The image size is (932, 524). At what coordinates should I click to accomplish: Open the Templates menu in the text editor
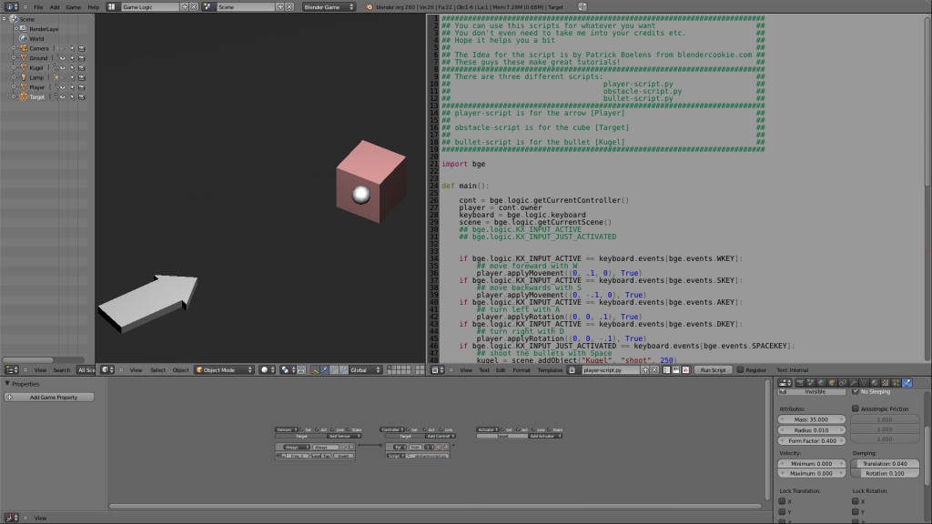(549, 369)
